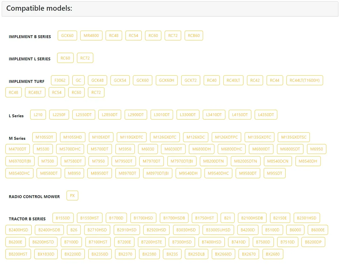Choose the BX1830D model tag

(x=46, y=254)
